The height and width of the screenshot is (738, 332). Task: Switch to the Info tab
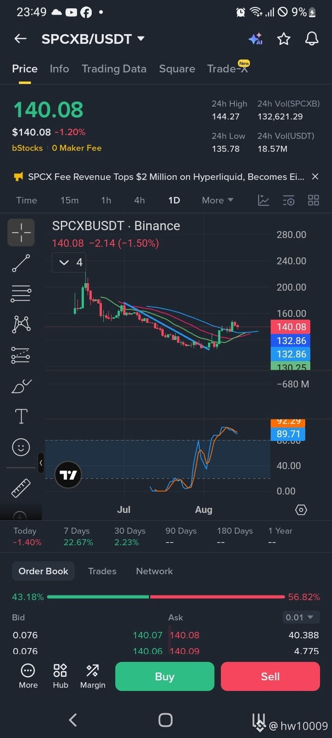(59, 69)
